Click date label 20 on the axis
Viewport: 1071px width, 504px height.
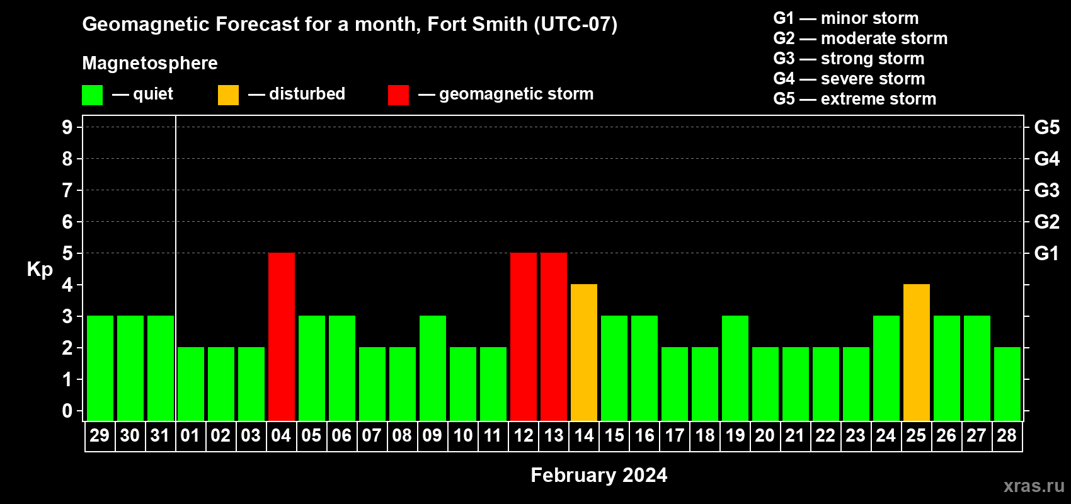click(x=765, y=435)
